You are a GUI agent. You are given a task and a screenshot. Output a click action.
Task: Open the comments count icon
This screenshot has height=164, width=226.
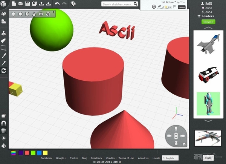[160, 6]
